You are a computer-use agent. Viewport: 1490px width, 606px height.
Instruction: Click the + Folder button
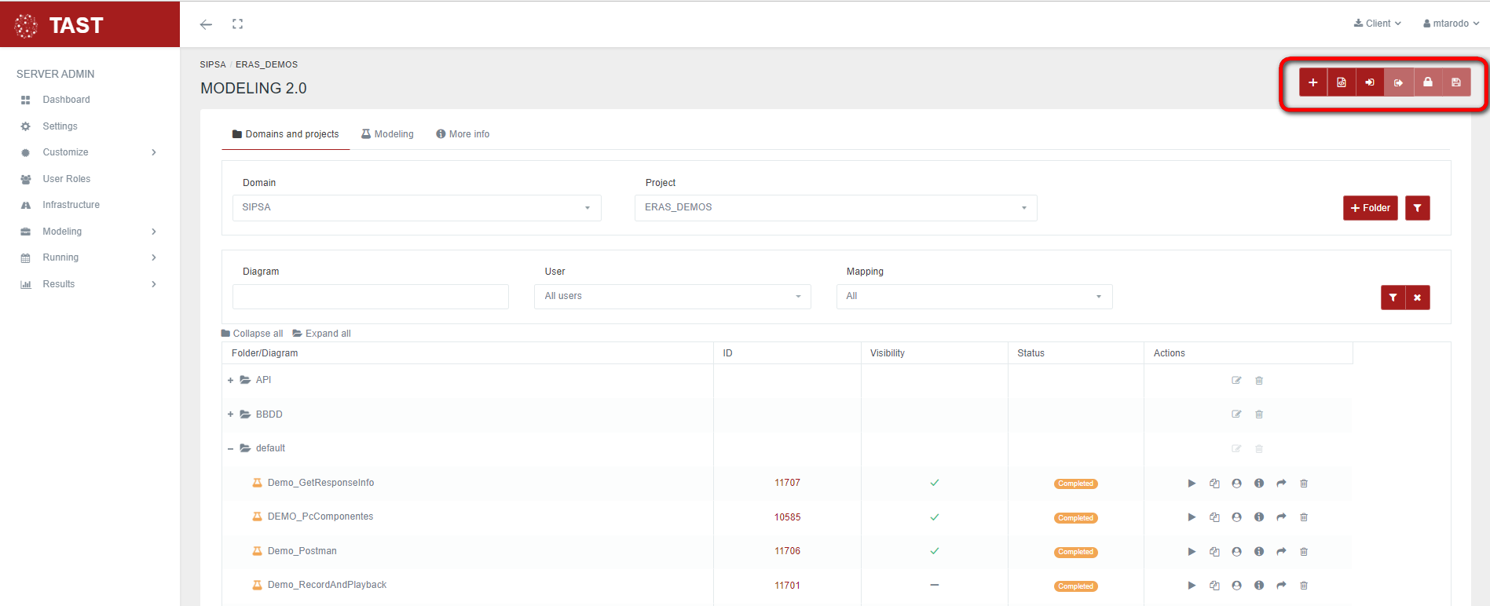[1370, 208]
